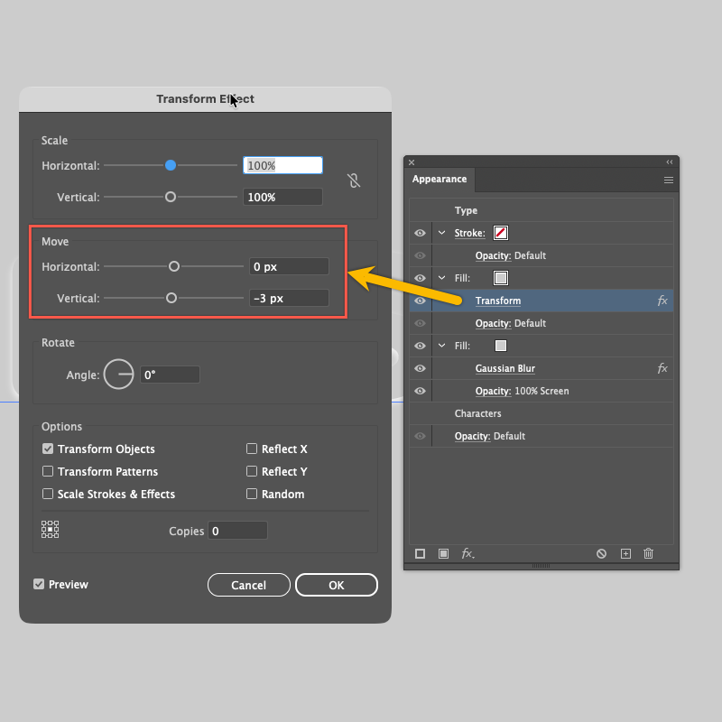The height and width of the screenshot is (722, 722).
Task: Select a reference point in the grid
Action: [x=51, y=530]
